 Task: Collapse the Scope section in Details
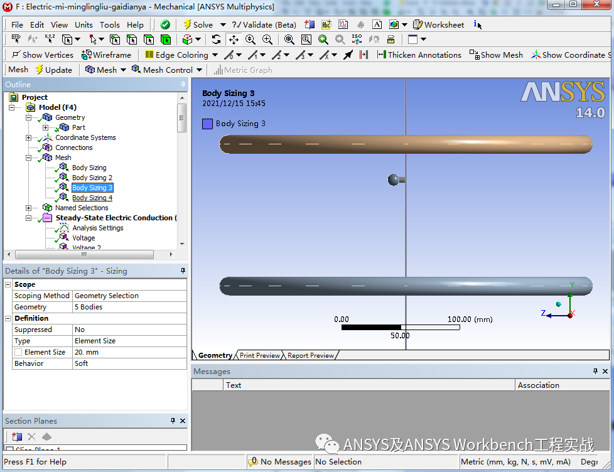tap(8, 284)
